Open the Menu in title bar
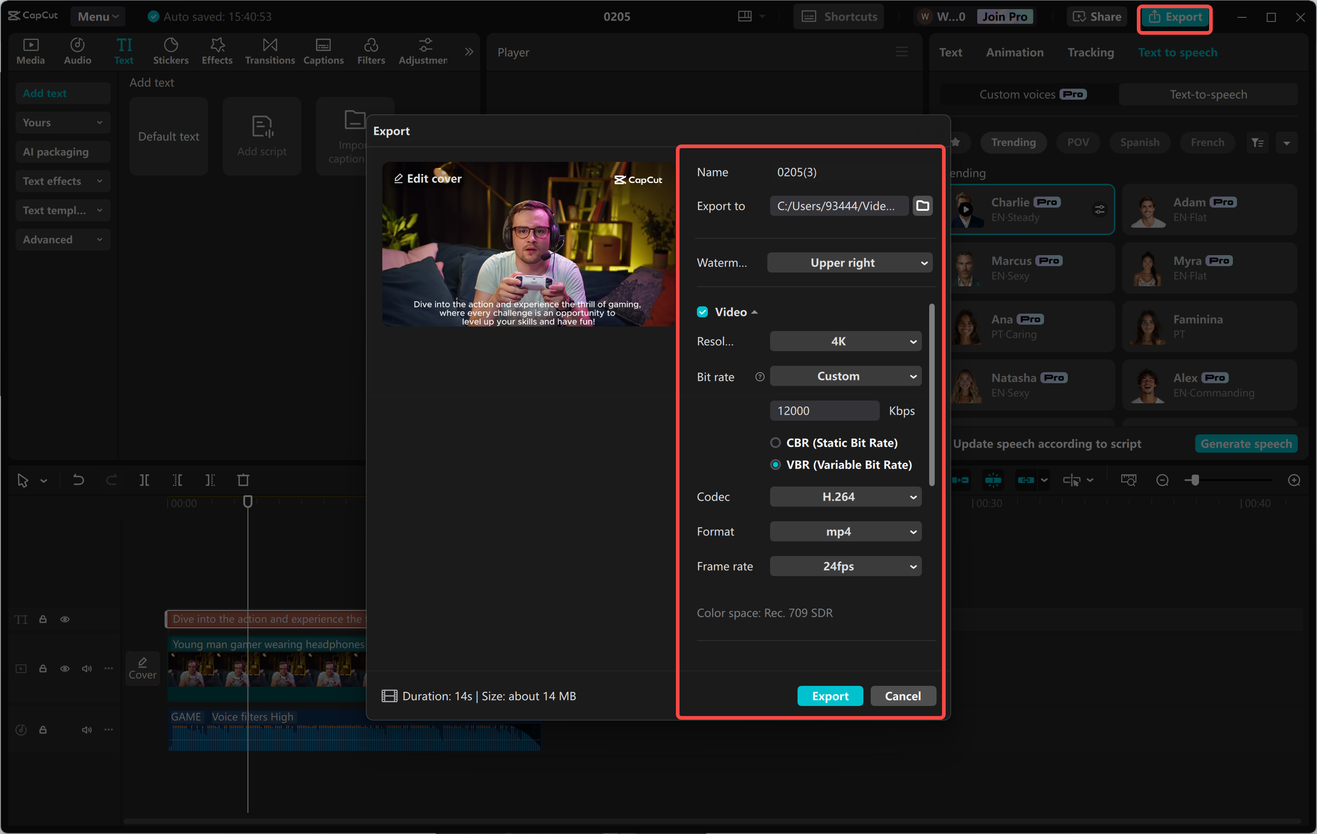The width and height of the screenshot is (1317, 834). click(97, 16)
